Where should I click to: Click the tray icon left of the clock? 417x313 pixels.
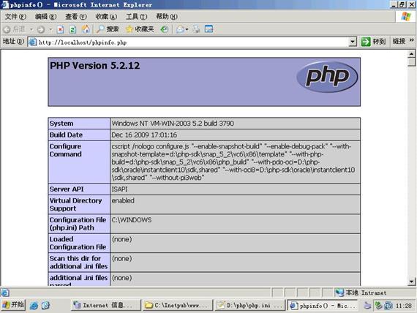click(x=388, y=306)
